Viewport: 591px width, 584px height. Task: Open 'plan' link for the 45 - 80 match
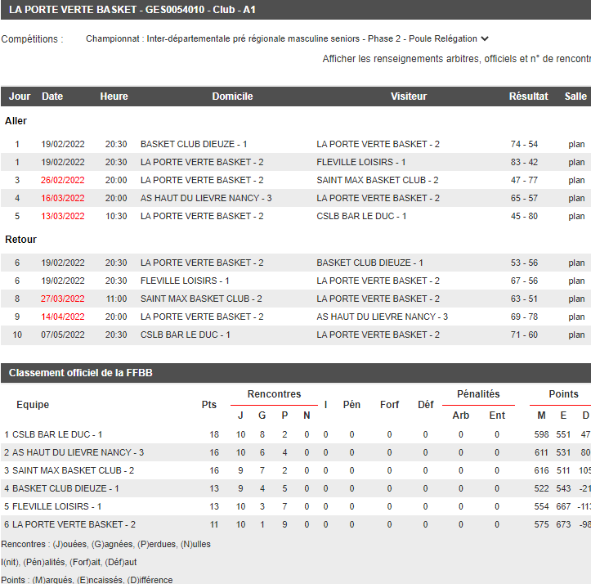pyautogui.click(x=576, y=216)
